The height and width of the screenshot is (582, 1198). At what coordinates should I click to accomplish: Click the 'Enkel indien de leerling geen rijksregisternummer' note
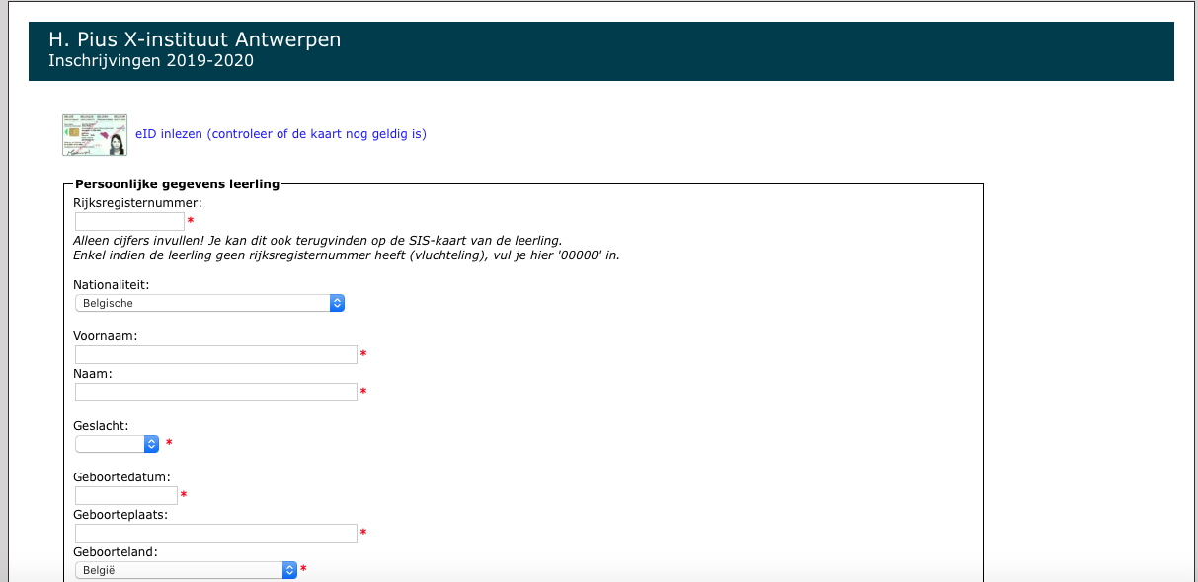pyautogui.click(x=347, y=255)
